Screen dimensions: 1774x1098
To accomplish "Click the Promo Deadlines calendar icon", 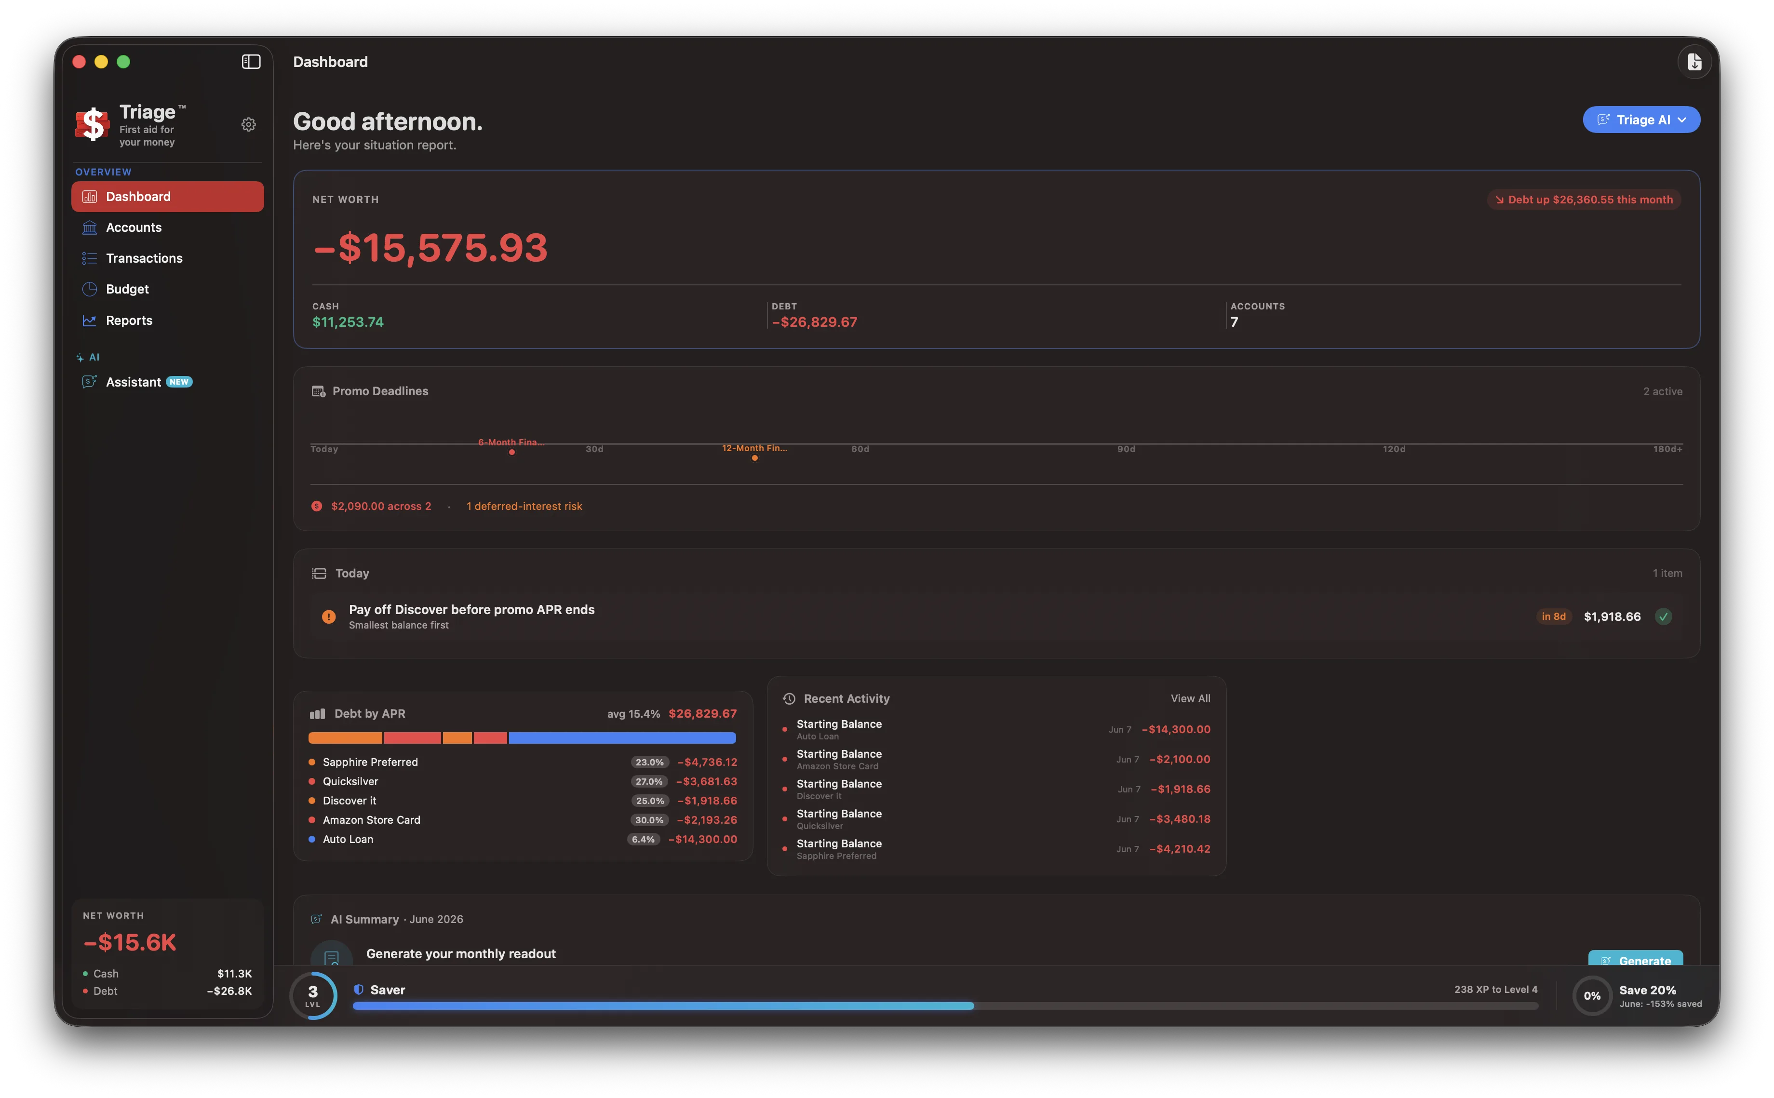I will click(x=318, y=391).
